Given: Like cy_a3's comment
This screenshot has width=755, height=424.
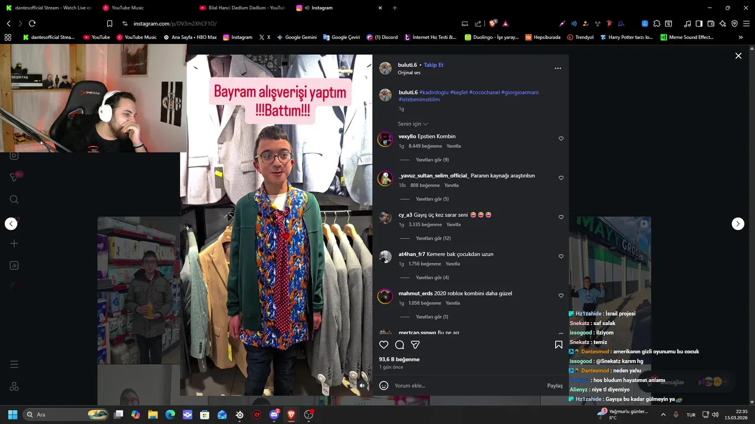Looking at the screenshot, I should [561, 217].
